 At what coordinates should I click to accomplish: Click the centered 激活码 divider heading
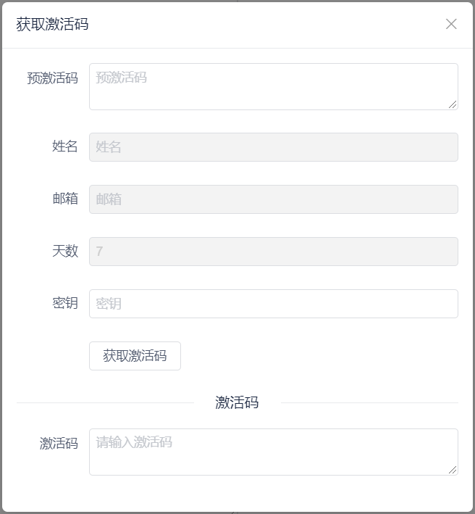pyautogui.click(x=237, y=402)
